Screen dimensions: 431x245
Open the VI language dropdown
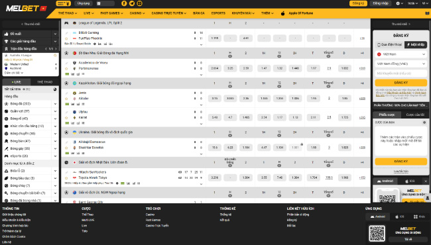coord(424,3)
